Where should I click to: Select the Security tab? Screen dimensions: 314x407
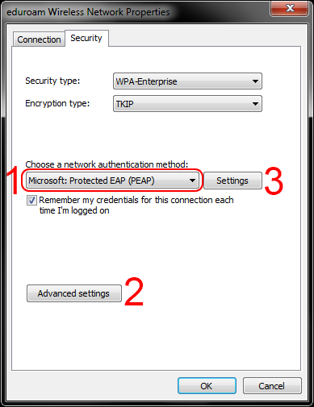click(x=86, y=38)
